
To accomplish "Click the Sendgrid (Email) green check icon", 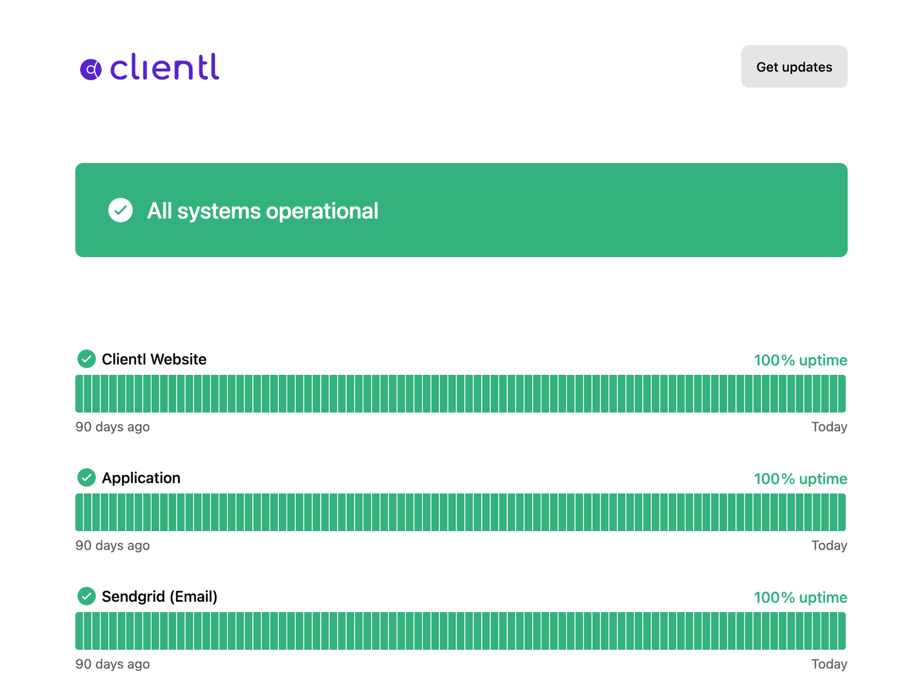I will tap(87, 596).
